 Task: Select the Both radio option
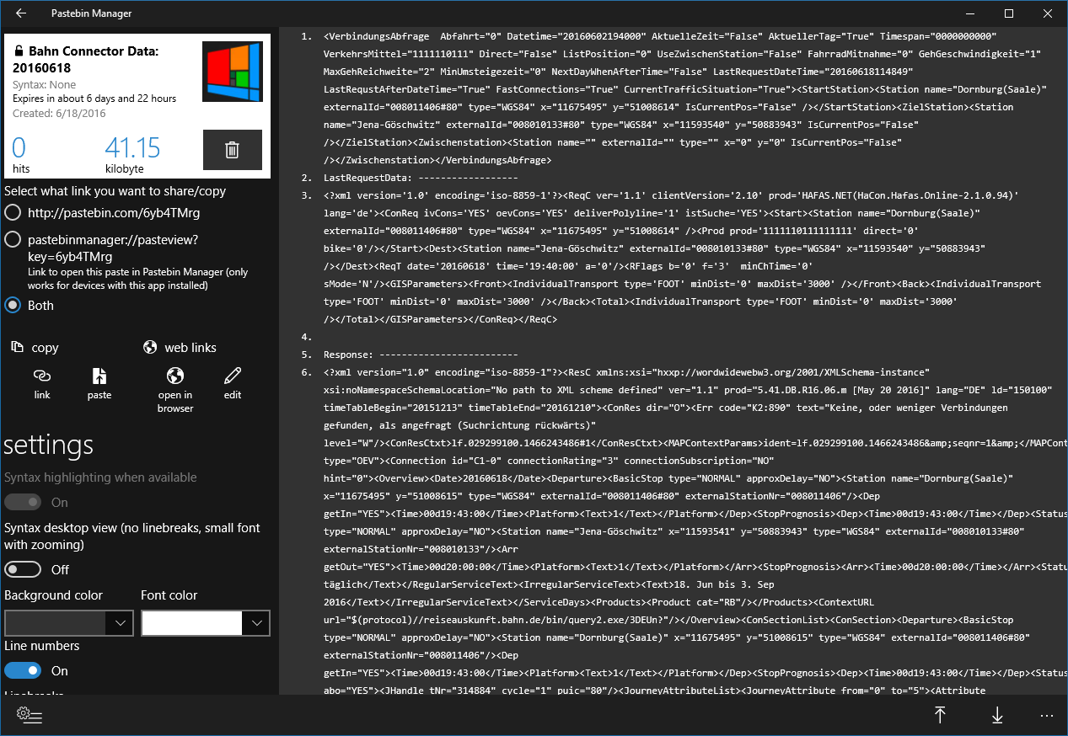coord(13,305)
